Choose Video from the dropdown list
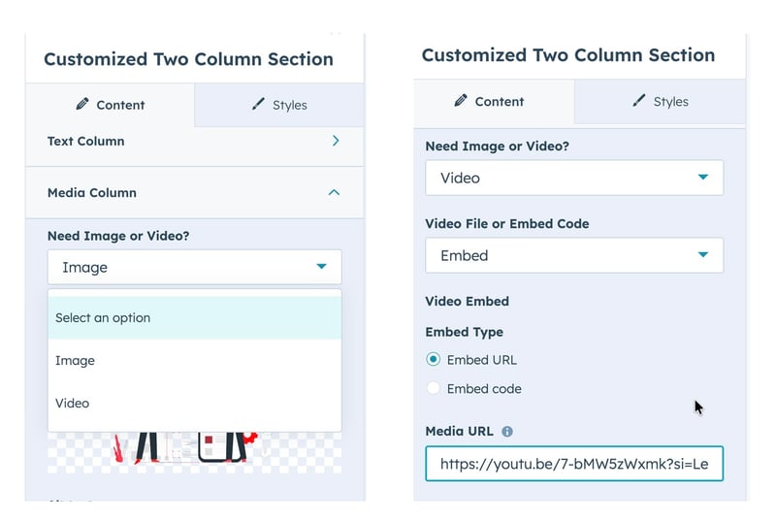776x521 pixels. [194, 403]
